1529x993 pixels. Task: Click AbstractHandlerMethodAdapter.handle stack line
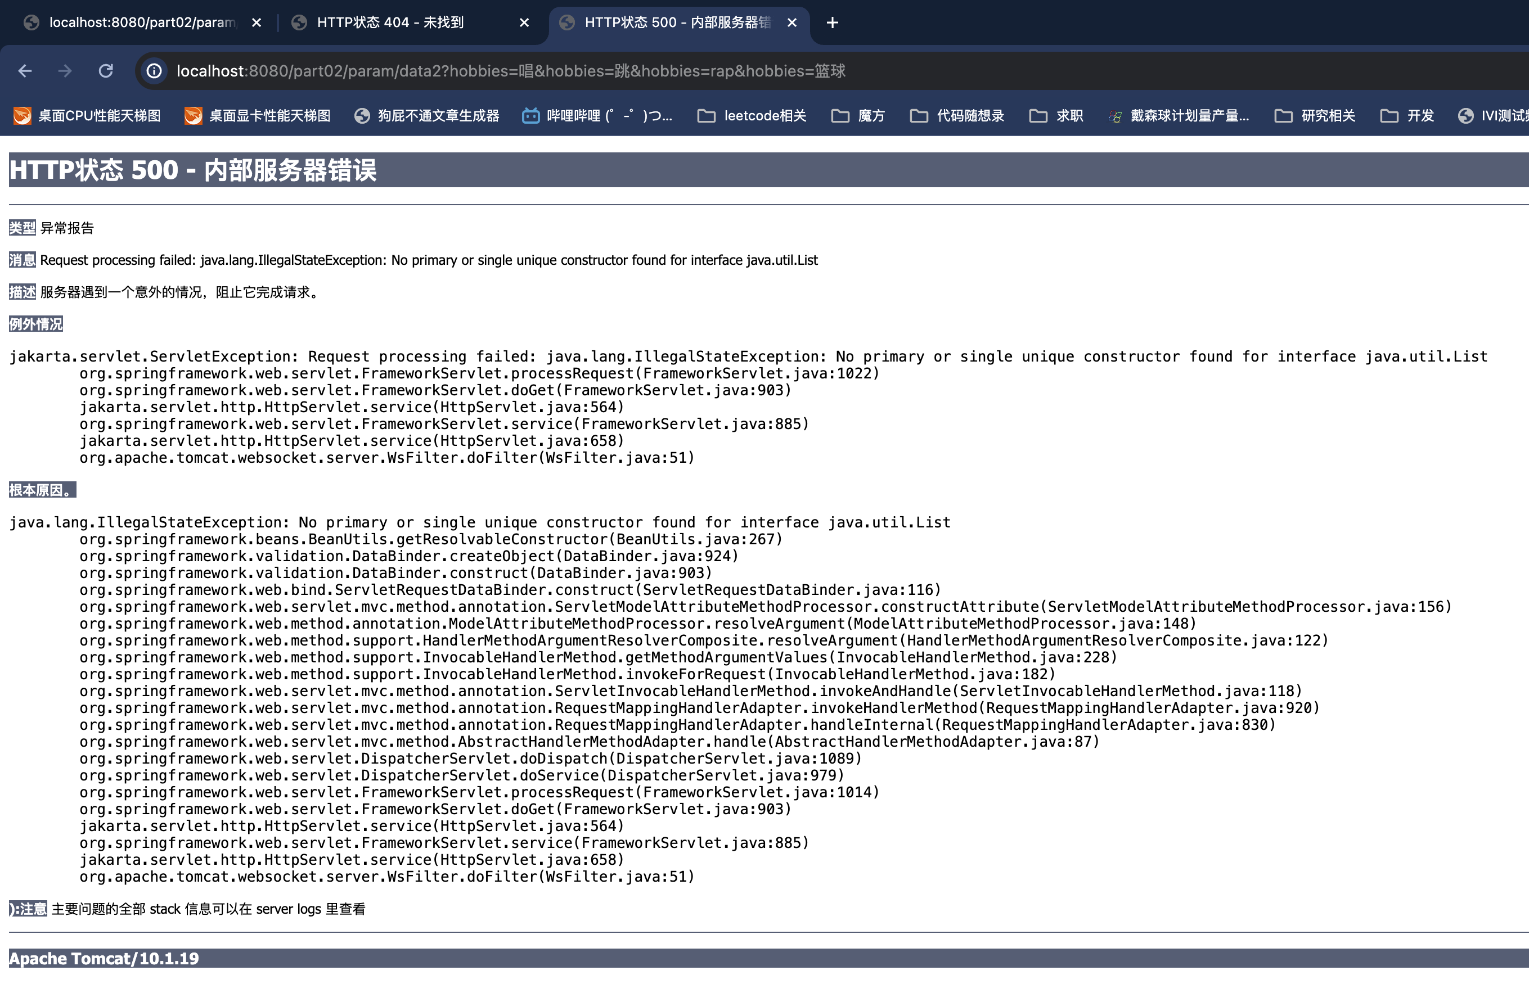tap(590, 742)
